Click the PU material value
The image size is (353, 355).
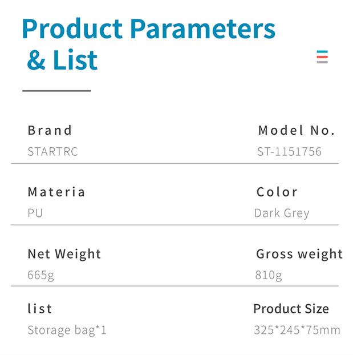coord(35,213)
